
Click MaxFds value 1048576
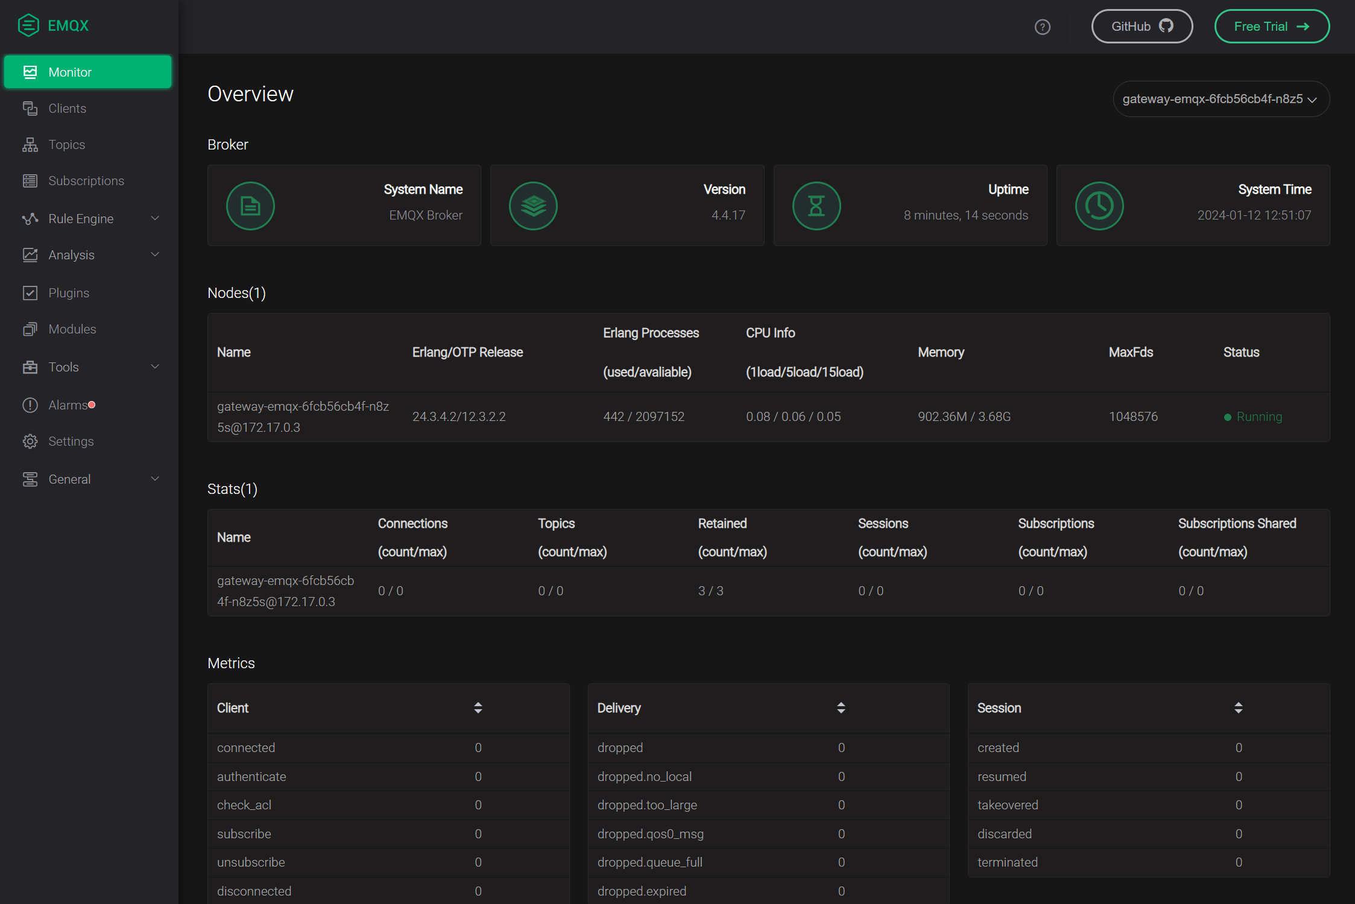click(x=1133, y=417)
